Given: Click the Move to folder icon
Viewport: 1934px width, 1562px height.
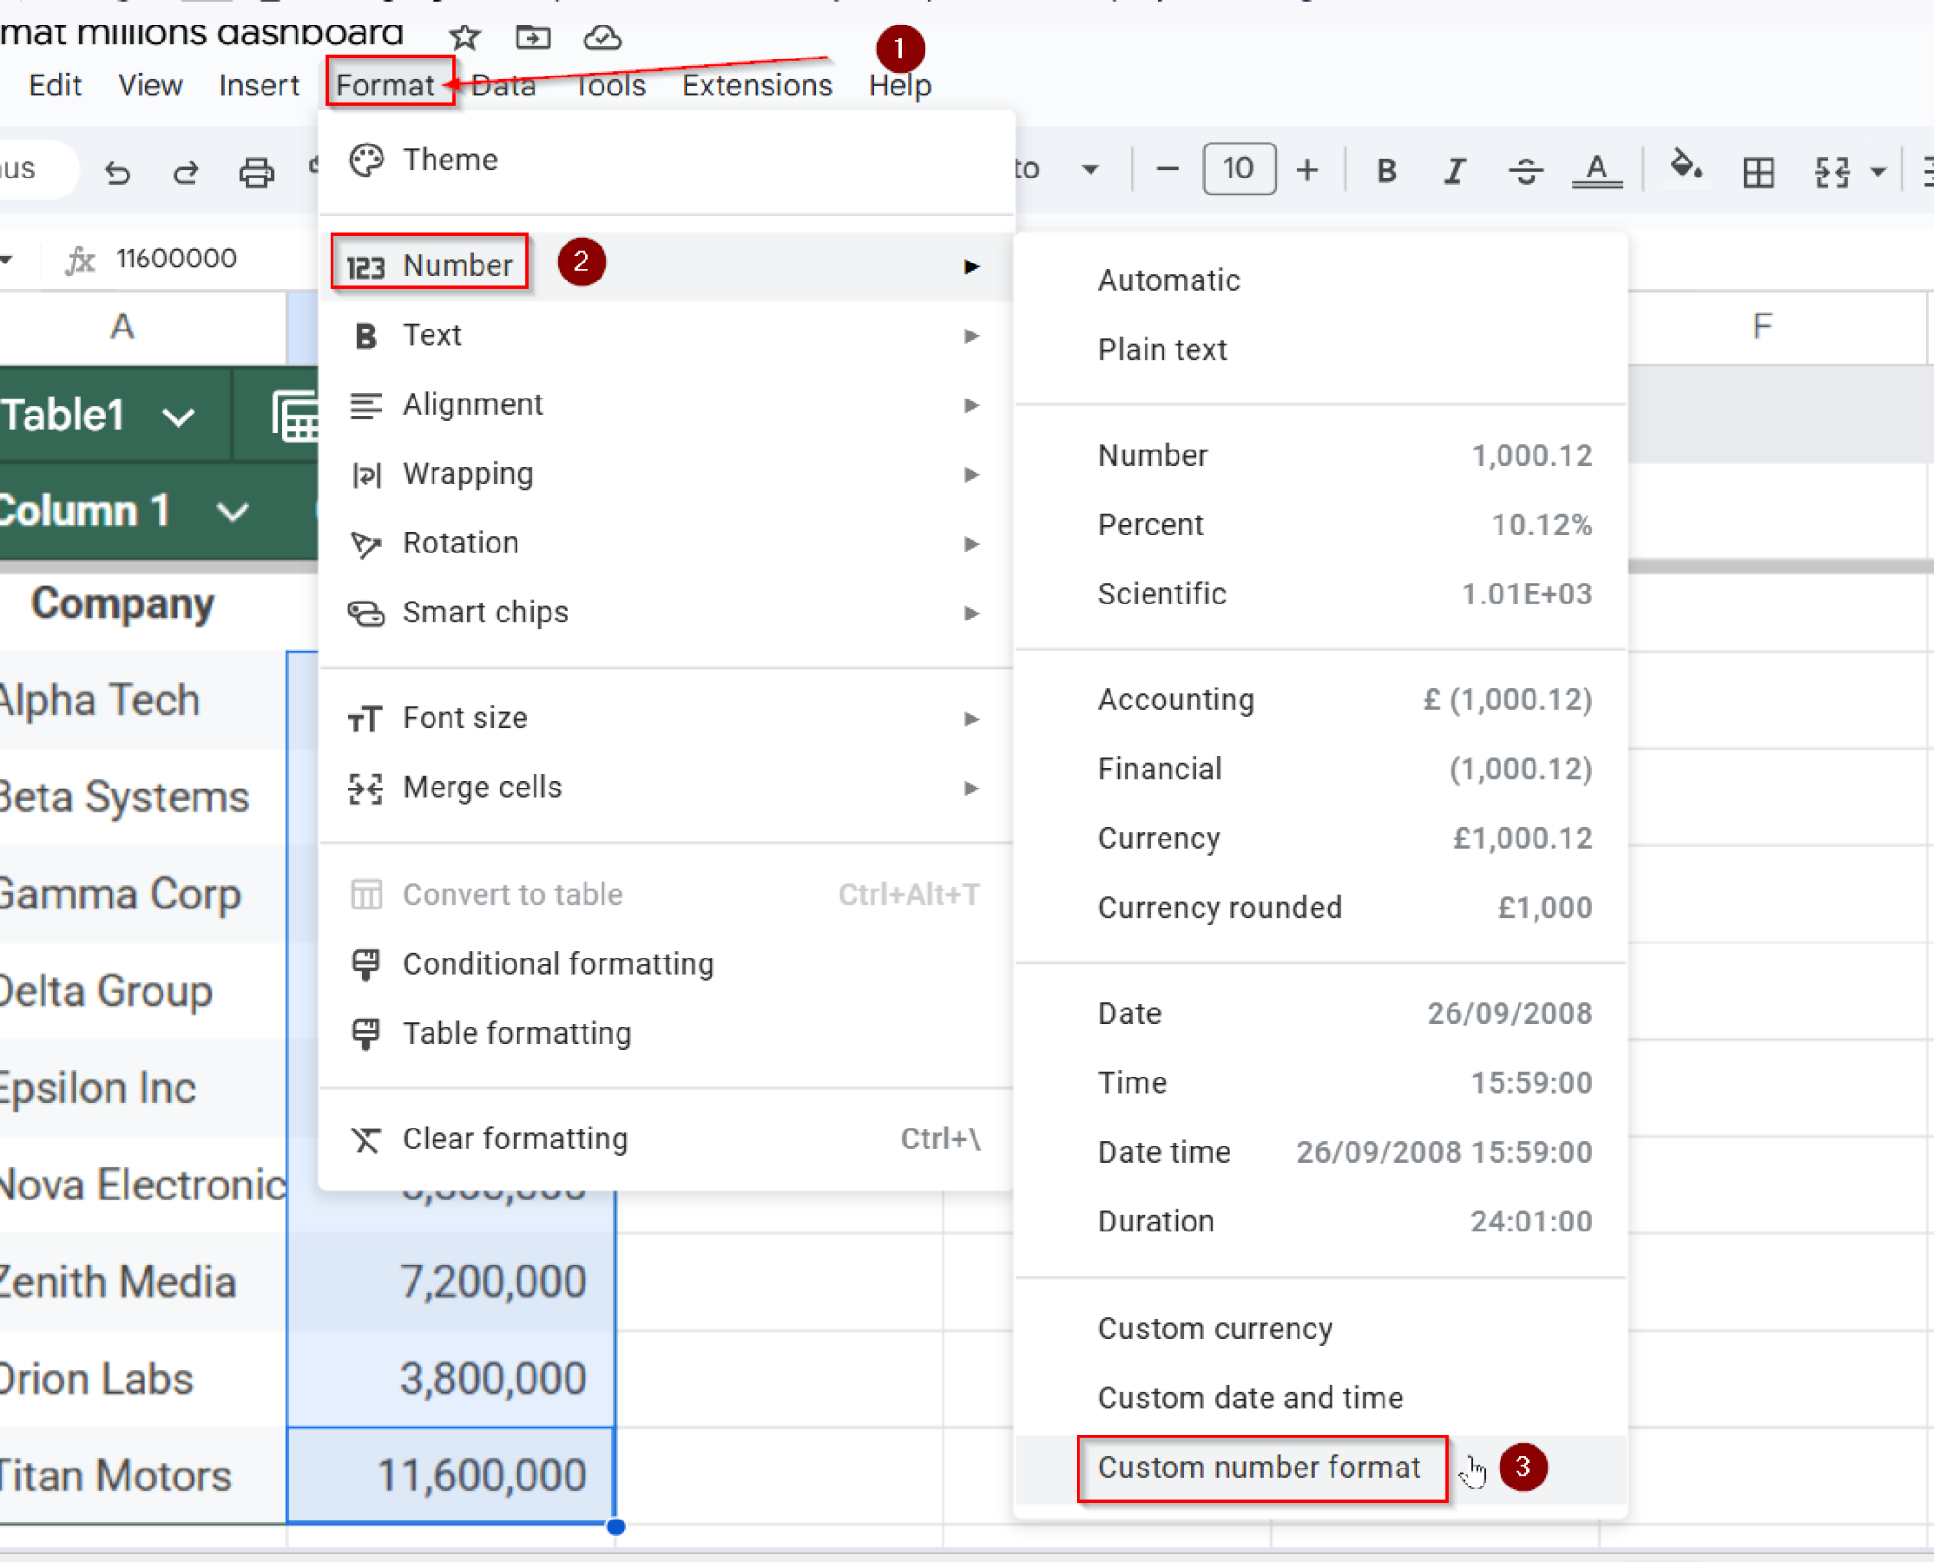Looking at the screenshot, I should click(x=533, y=38).
